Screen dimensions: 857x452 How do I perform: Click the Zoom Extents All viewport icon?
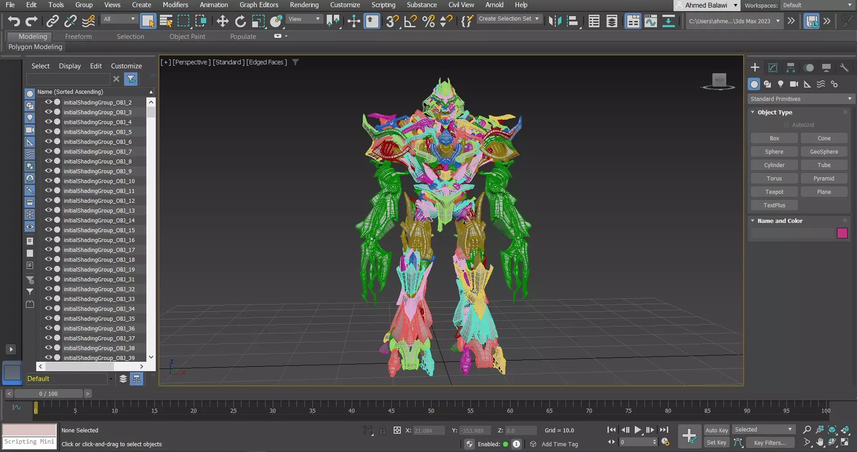point(845,430)
